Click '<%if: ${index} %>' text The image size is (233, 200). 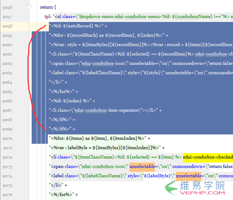[70, 101]
